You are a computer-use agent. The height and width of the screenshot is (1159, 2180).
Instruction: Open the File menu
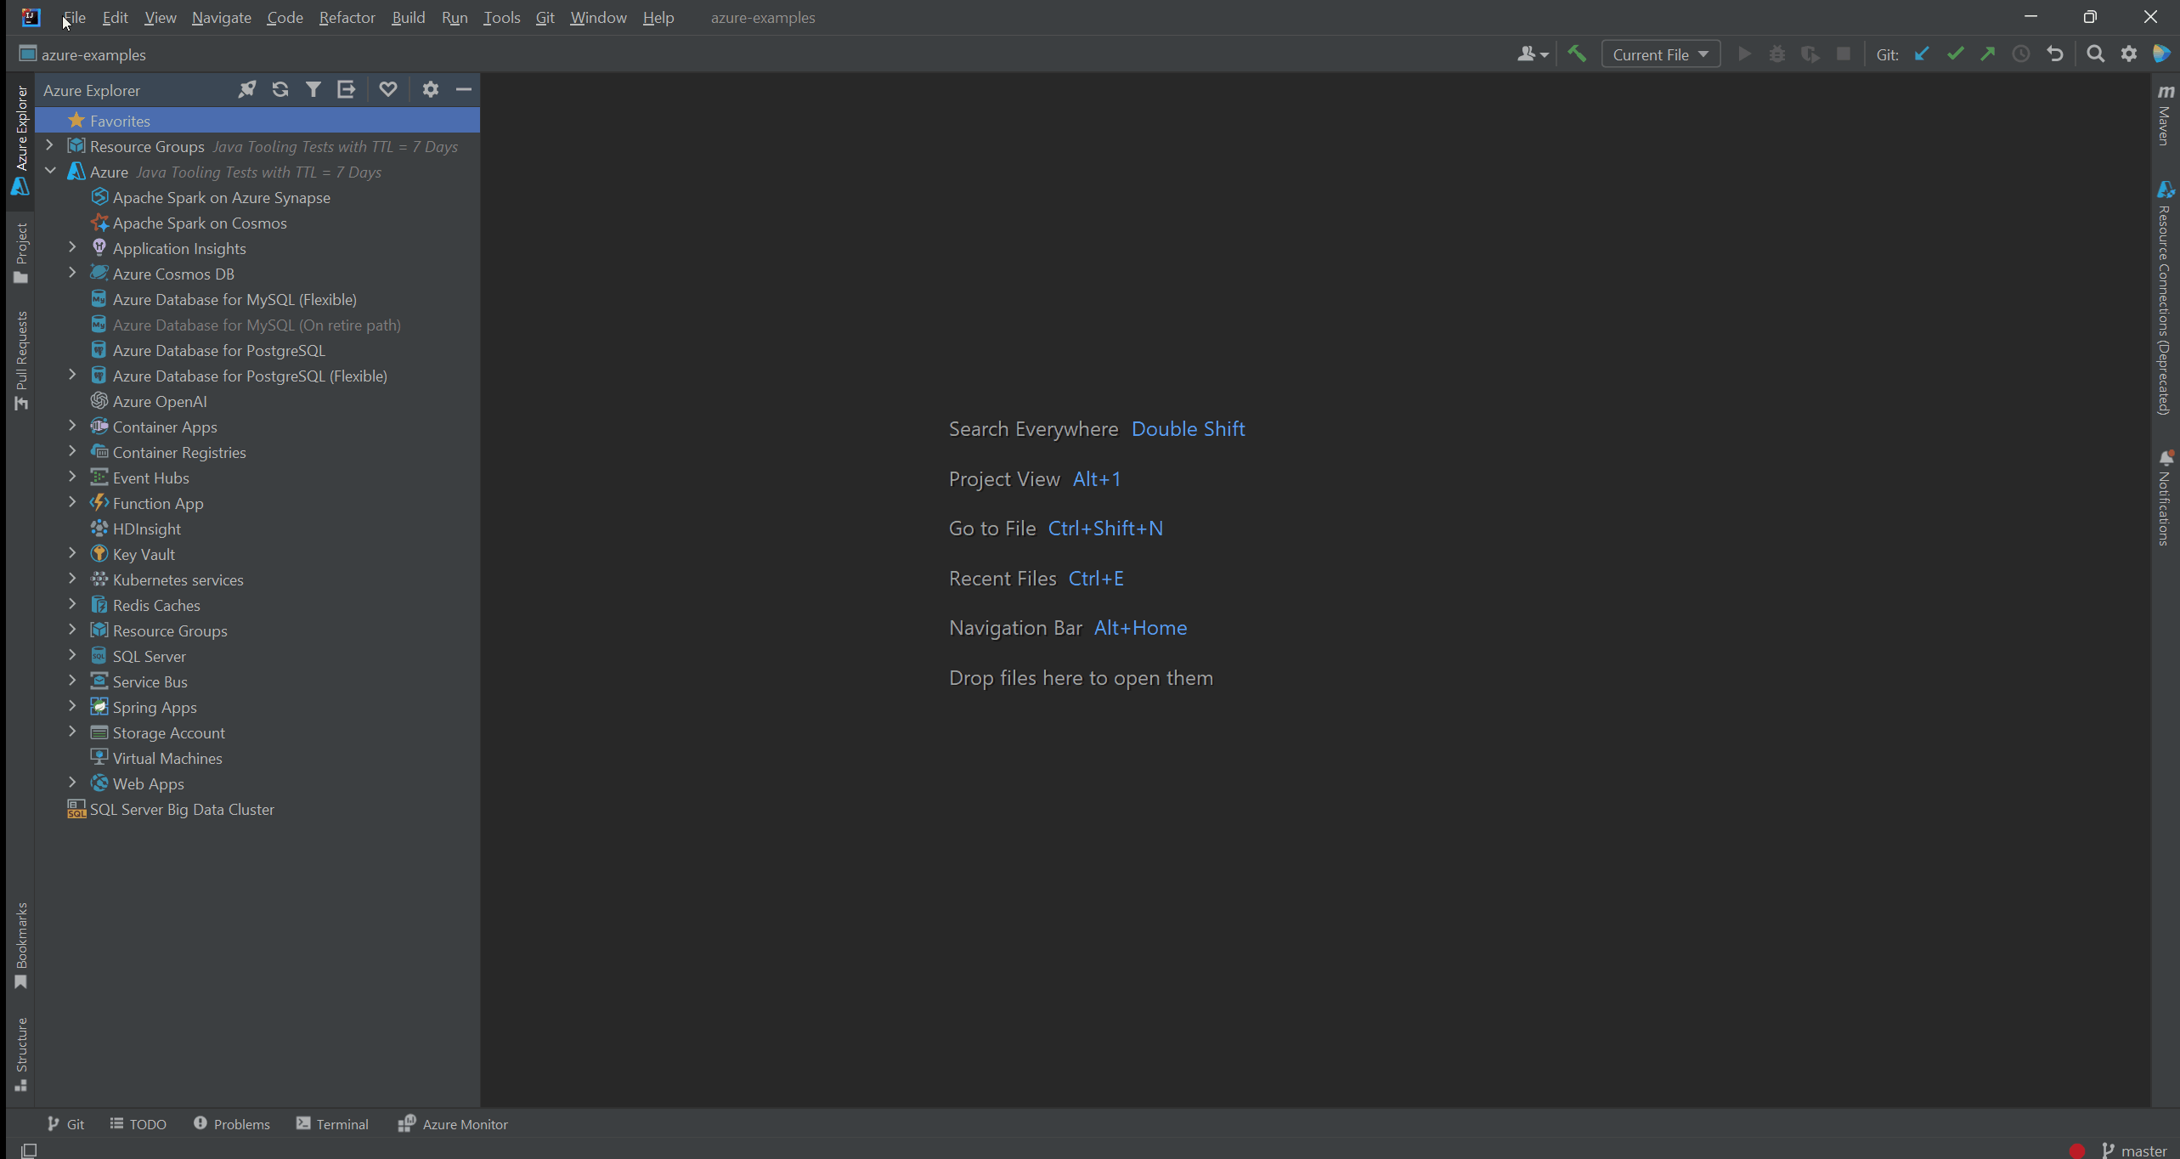click(75, 18)
